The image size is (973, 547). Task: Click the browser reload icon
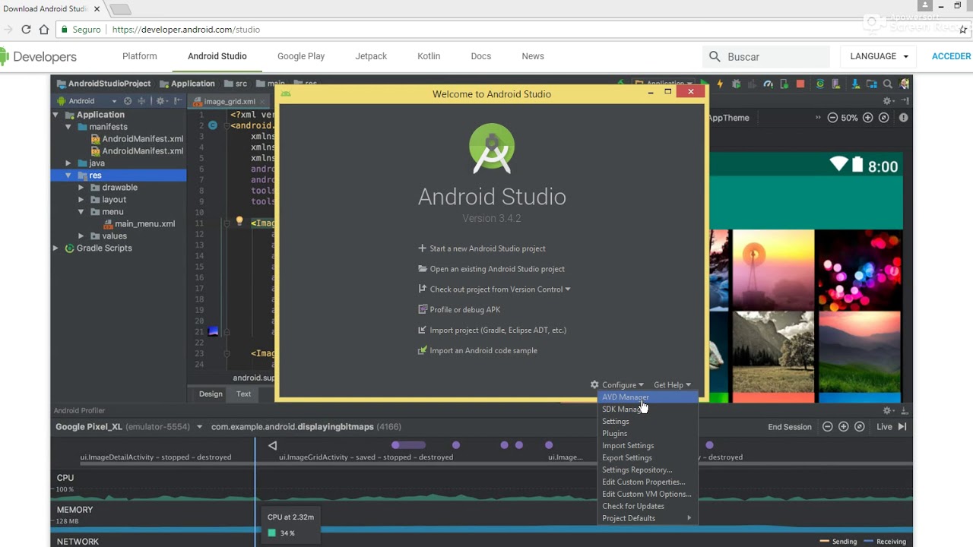coord(26,30)
